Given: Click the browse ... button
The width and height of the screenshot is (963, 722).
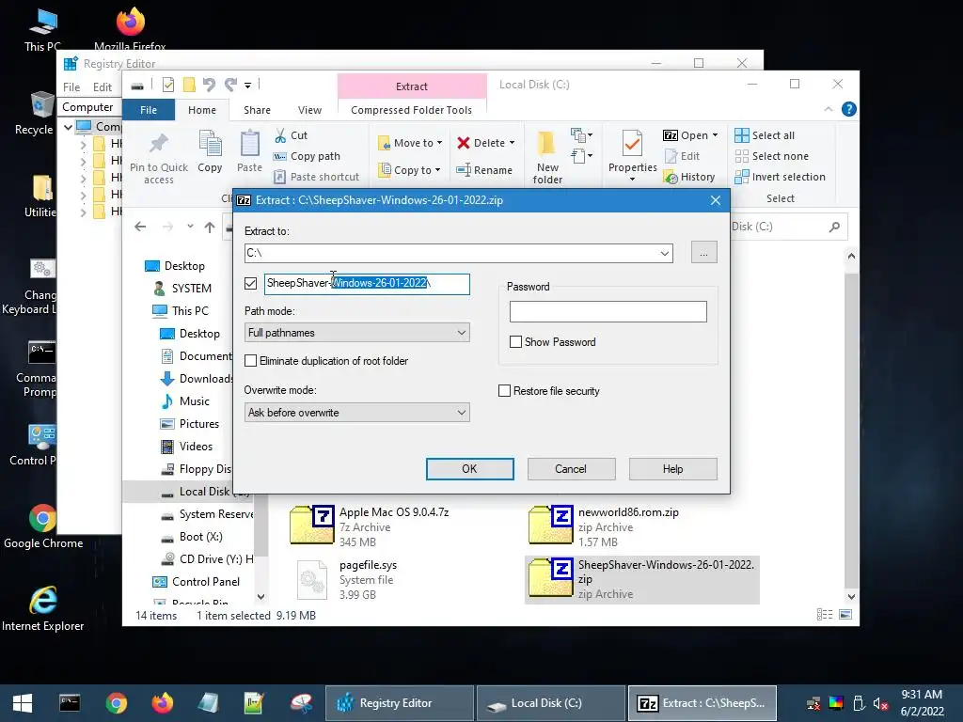Looking at the screenshot, I should [703, 253].
